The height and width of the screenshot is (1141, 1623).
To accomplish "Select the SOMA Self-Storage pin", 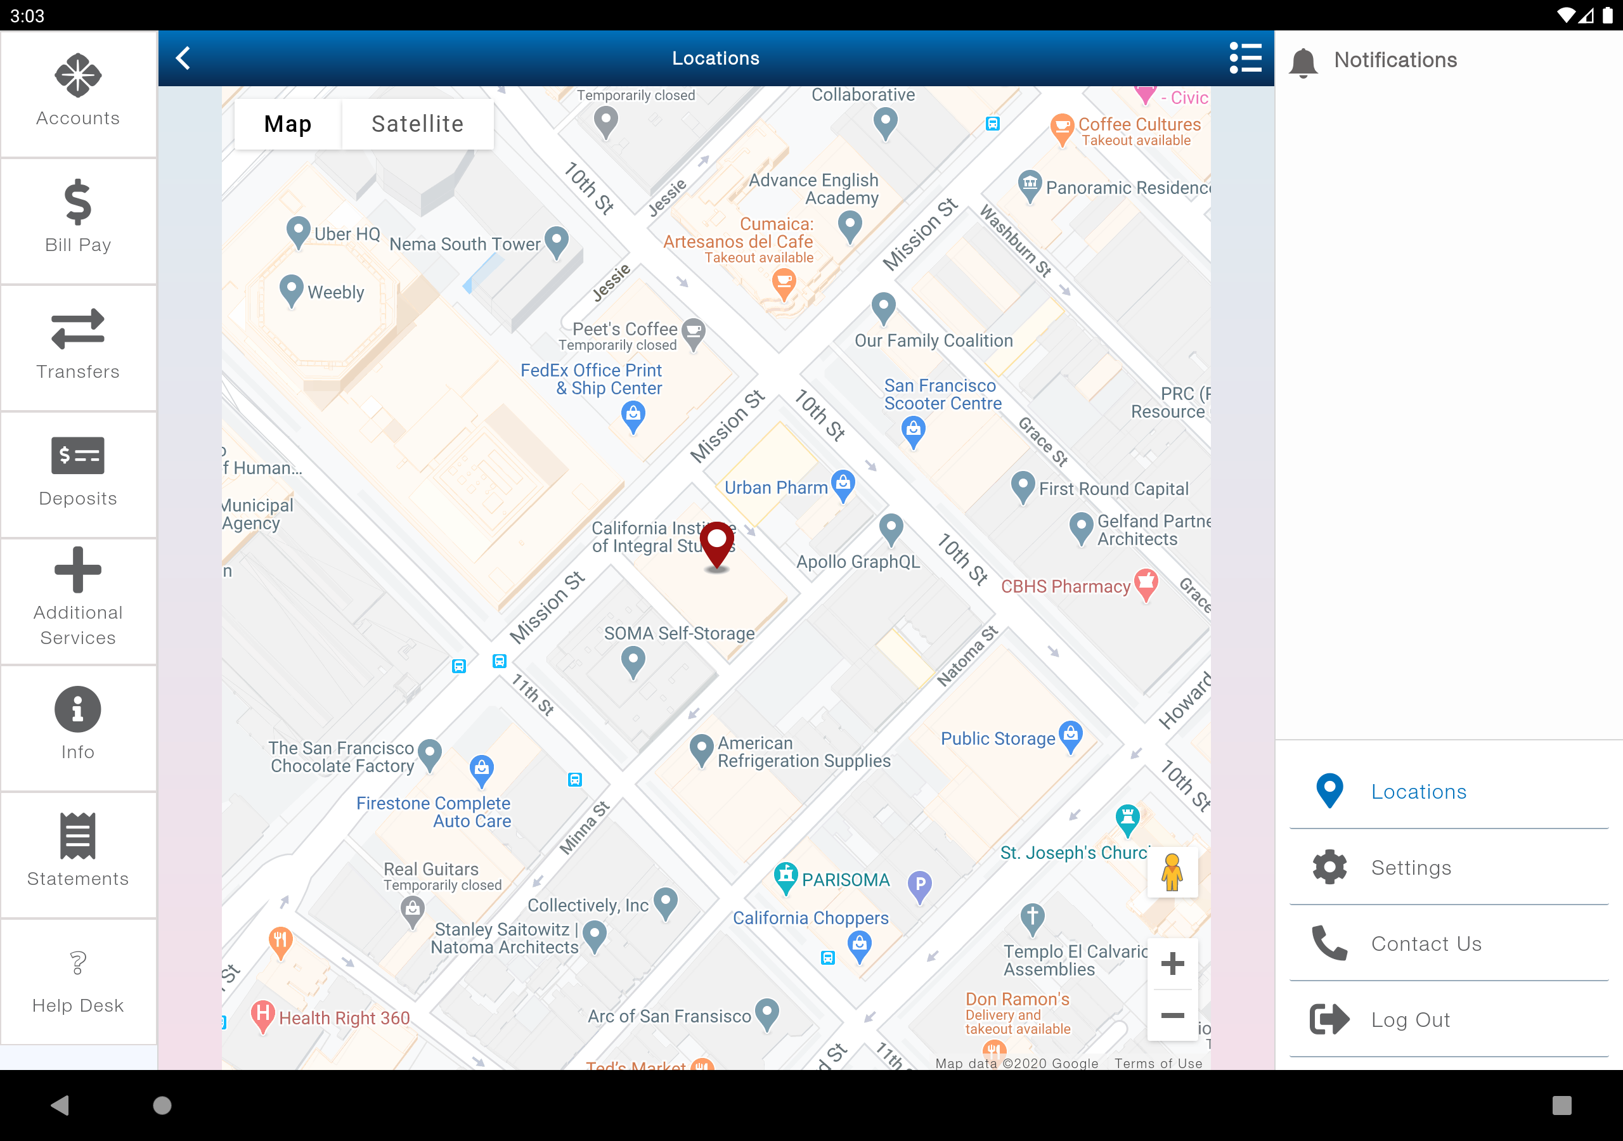I will [x=633, y=664].
